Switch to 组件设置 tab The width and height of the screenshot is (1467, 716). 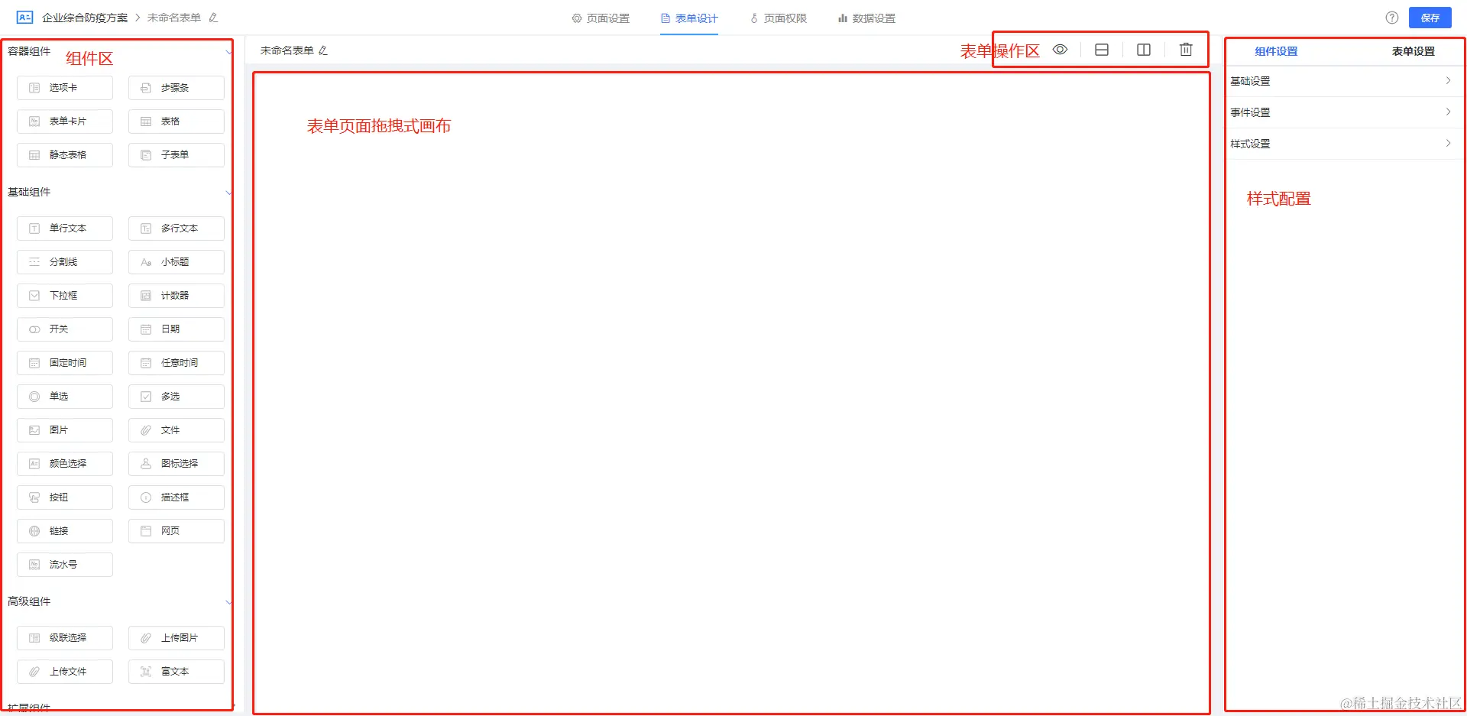(1276, 51)
